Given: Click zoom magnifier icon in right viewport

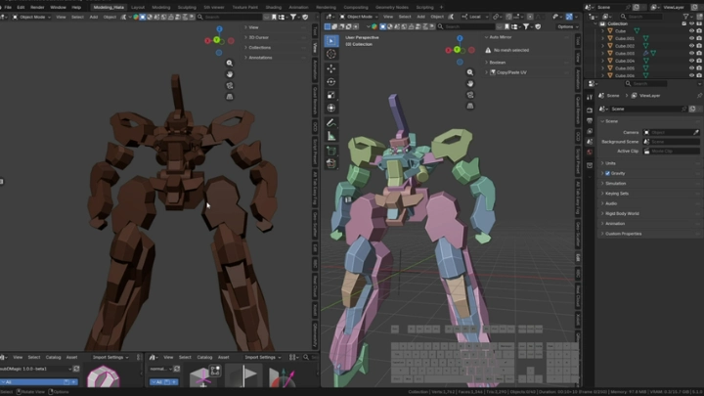Looking at the screenshot, I should pyautogui.click(x=470, y=72).
